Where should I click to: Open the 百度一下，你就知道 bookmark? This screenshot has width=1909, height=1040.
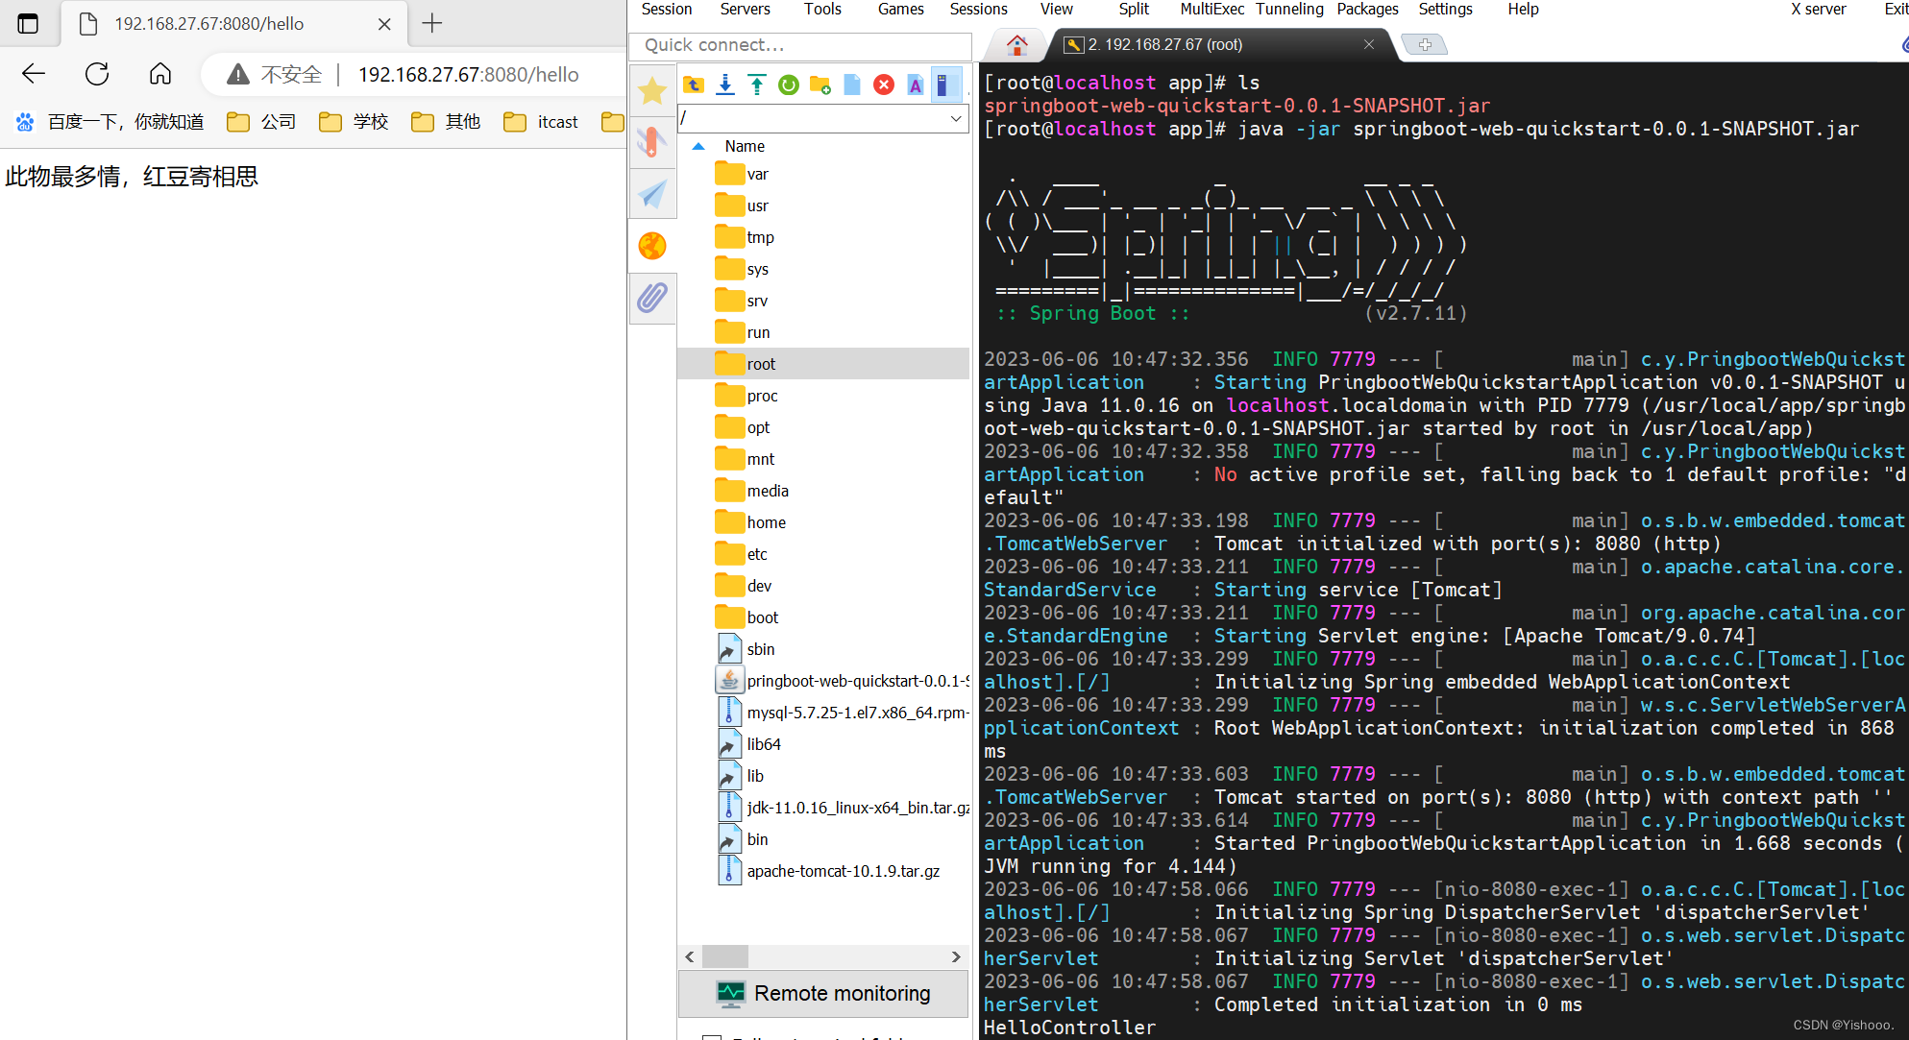click(110, 122)
